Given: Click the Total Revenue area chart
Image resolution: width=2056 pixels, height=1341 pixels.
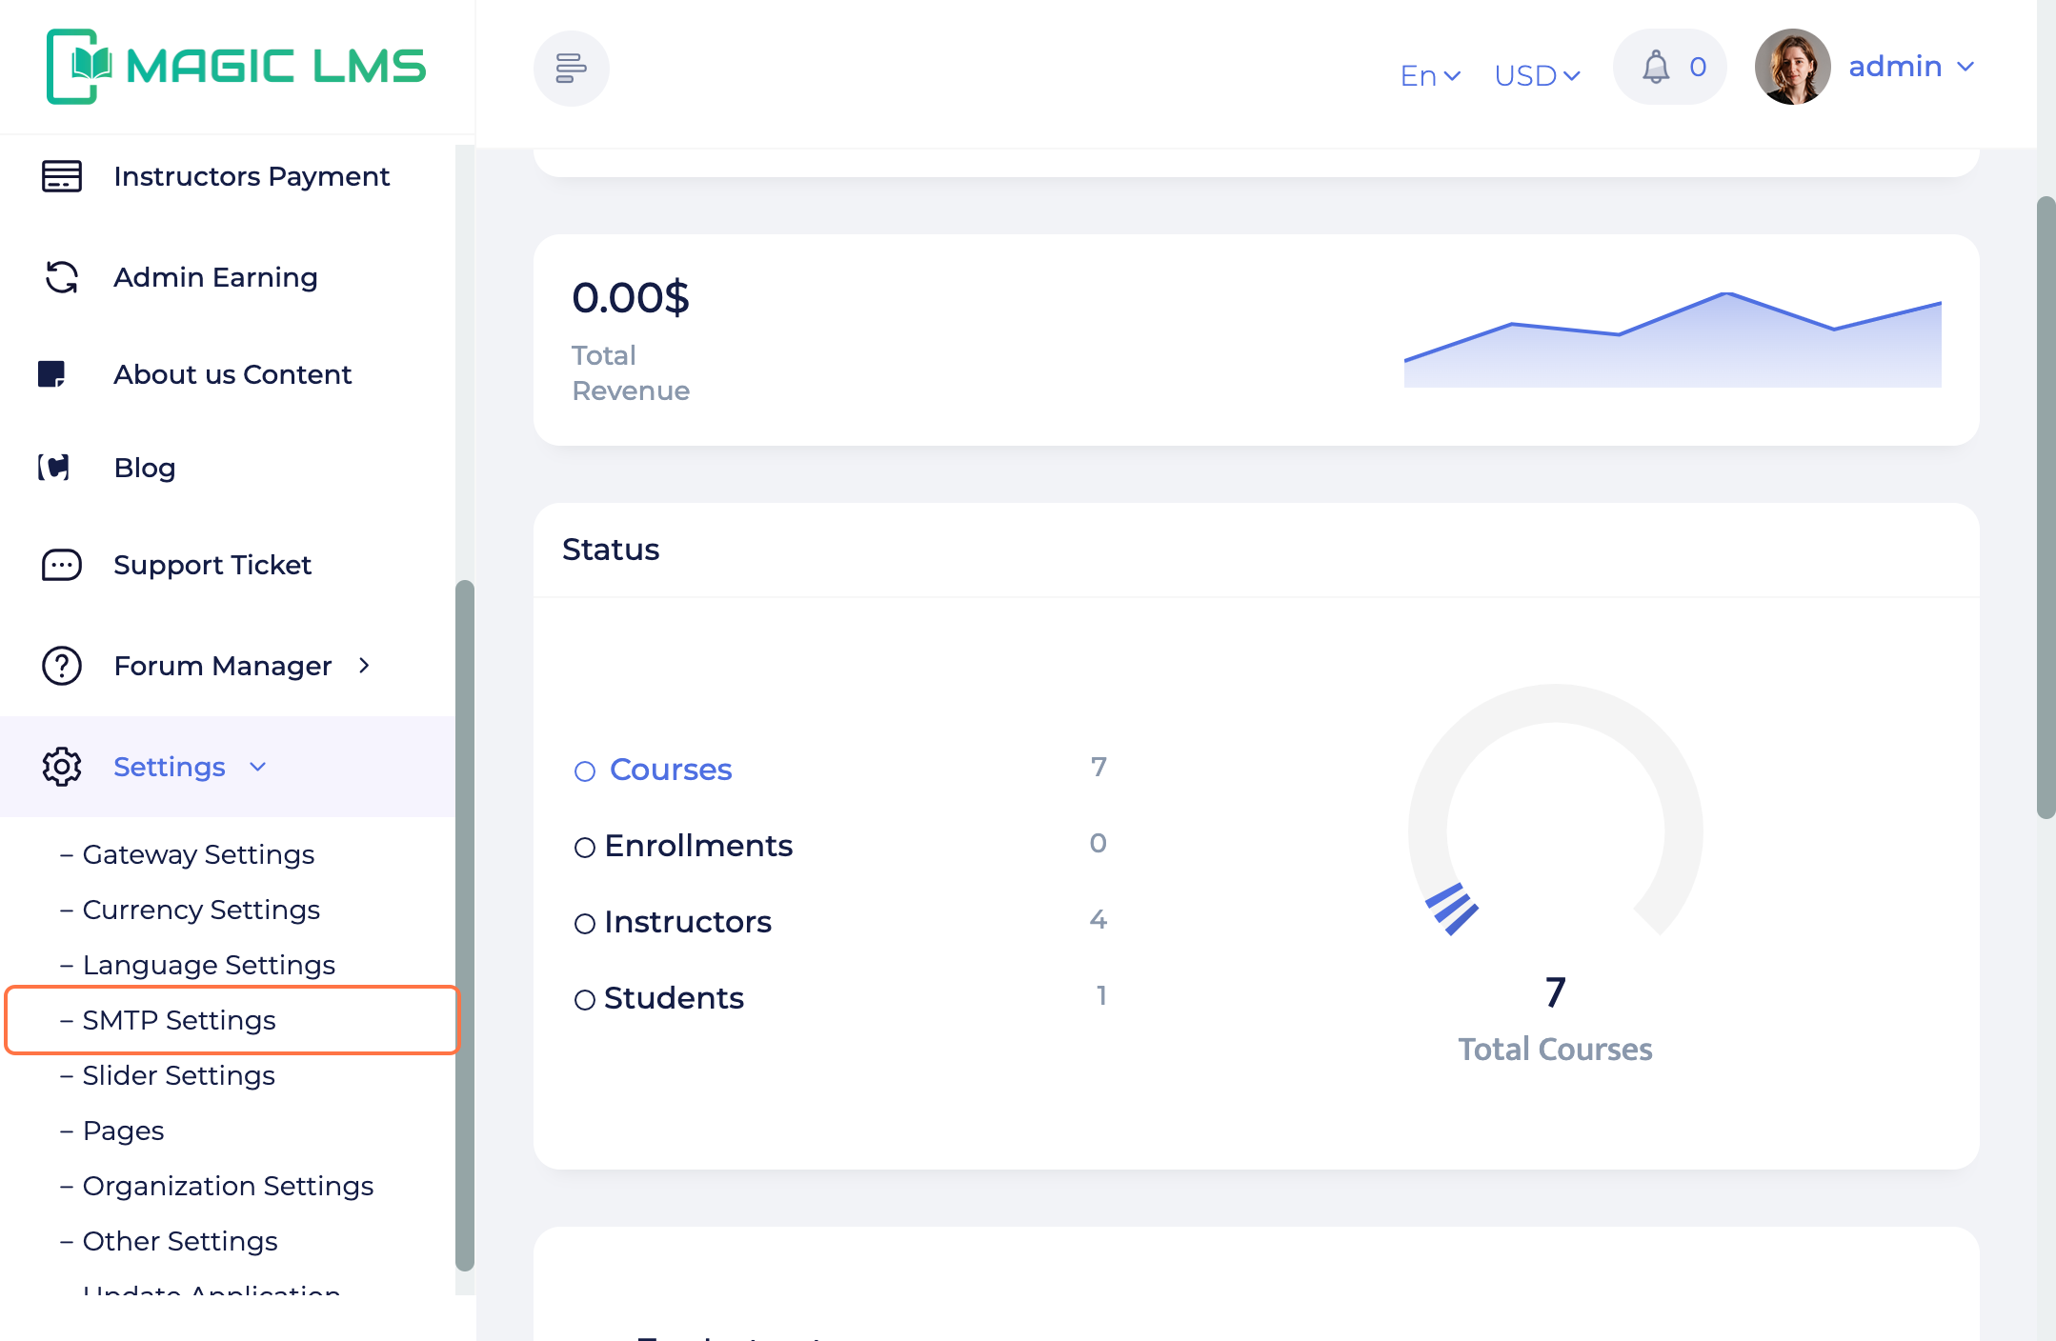Looking at the screenshot, I should coord(1672,339).
